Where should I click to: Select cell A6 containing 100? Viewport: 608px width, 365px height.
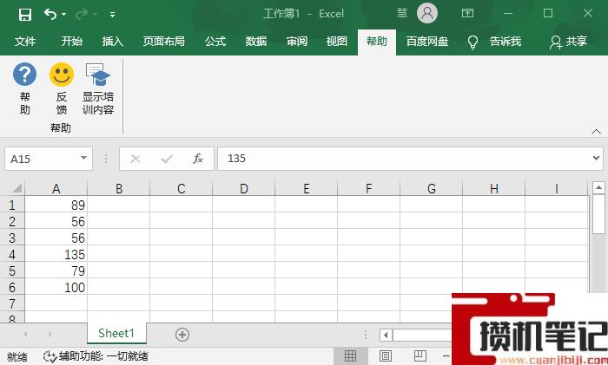click(x=56, y=287)
